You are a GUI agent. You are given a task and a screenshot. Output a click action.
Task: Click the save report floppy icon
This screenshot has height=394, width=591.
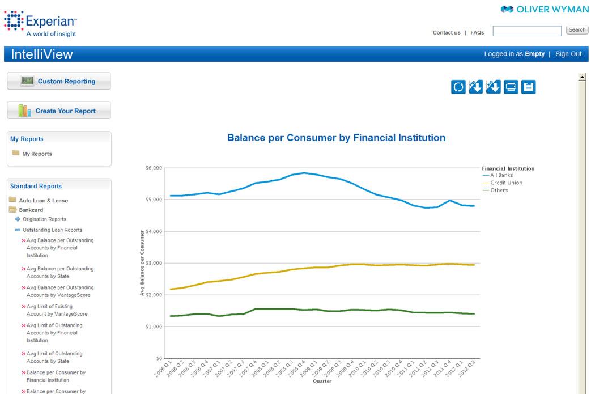coord(528,87)
